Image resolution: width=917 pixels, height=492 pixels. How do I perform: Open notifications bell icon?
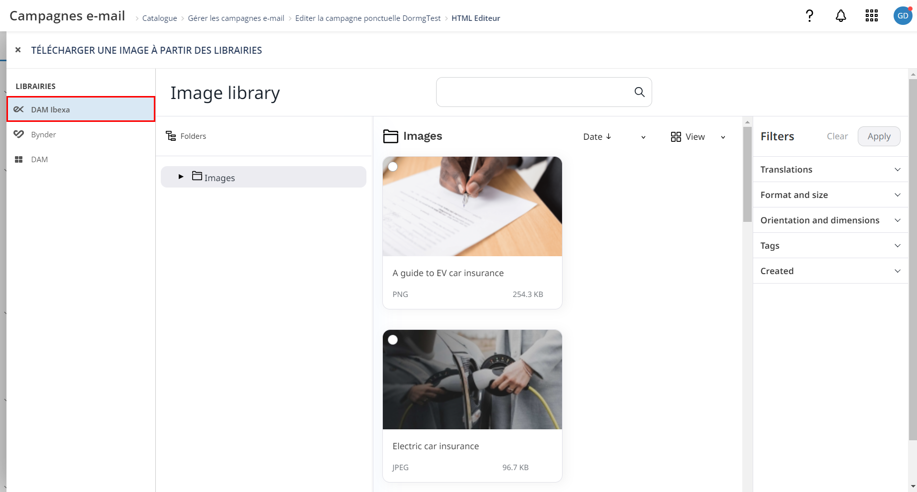click(841, 16)
